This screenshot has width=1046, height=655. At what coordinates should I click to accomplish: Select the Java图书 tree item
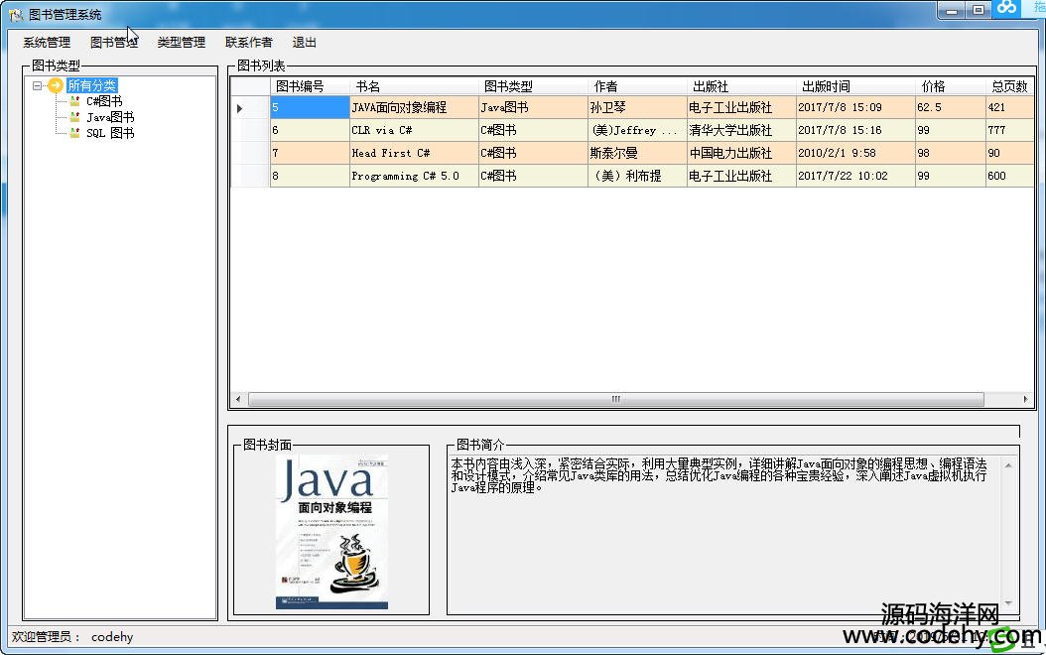pos(109,117)
